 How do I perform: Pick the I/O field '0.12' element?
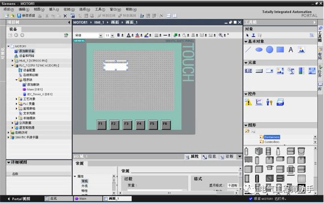tap(248, 71)
